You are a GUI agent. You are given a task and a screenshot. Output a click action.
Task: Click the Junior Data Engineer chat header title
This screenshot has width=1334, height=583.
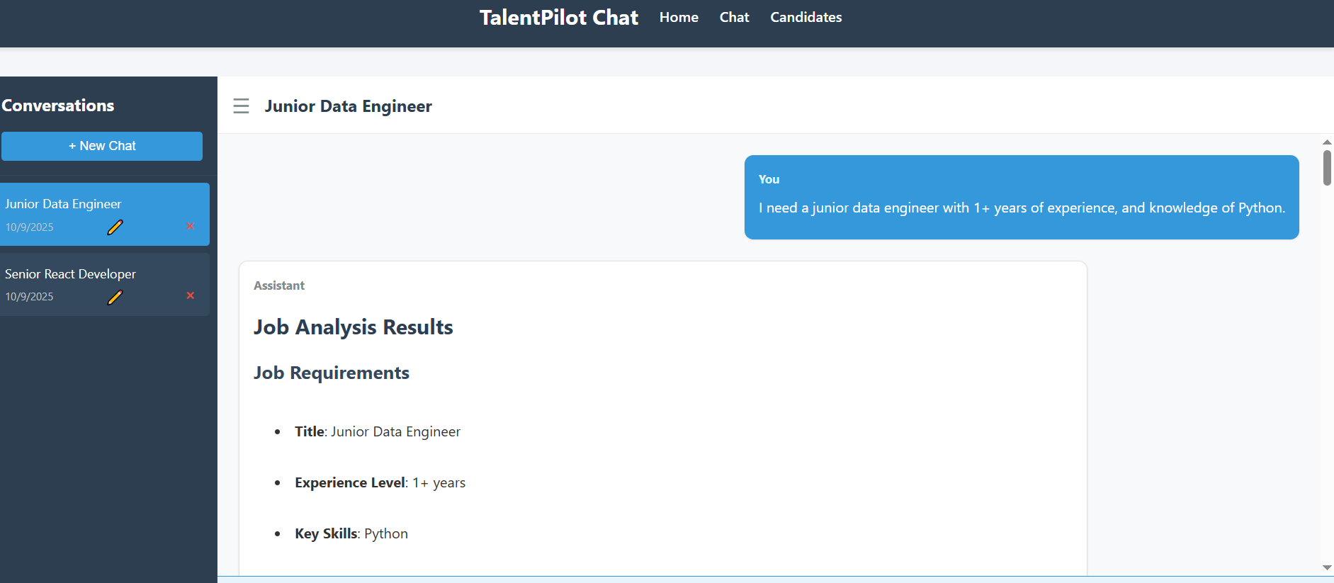click(x=348, y=106)
